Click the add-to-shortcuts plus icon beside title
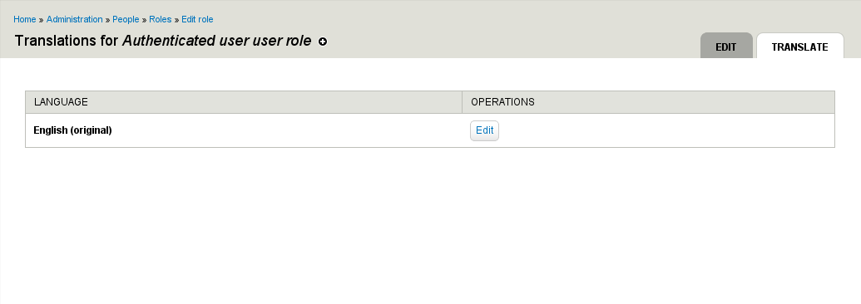861x304 pixels. pos(323,42)
